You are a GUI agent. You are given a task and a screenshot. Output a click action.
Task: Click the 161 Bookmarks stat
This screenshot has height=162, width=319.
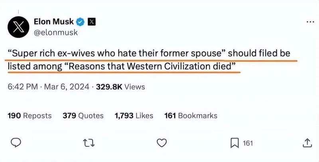(x=191, y=116)
